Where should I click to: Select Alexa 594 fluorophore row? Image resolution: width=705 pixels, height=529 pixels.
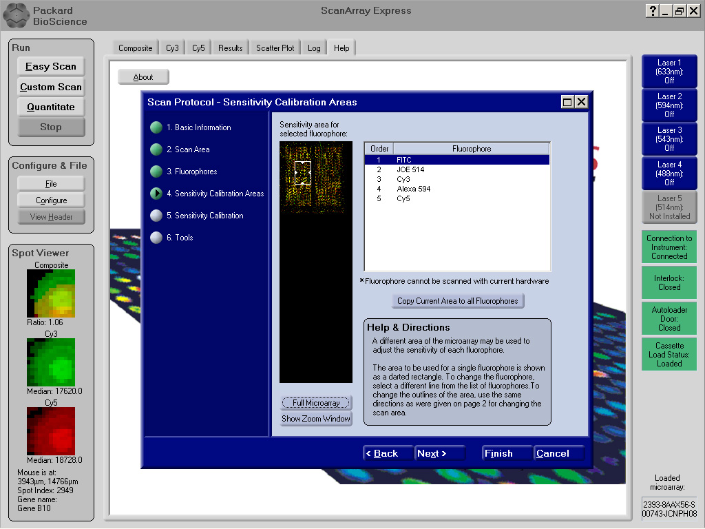tap(457, 189)
